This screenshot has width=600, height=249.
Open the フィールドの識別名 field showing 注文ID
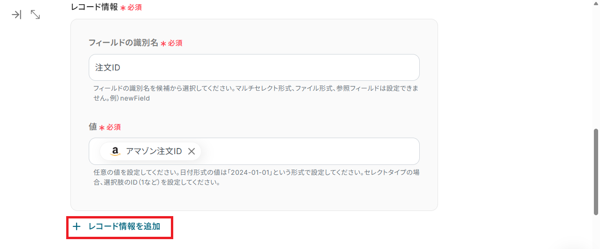[254, 68]
